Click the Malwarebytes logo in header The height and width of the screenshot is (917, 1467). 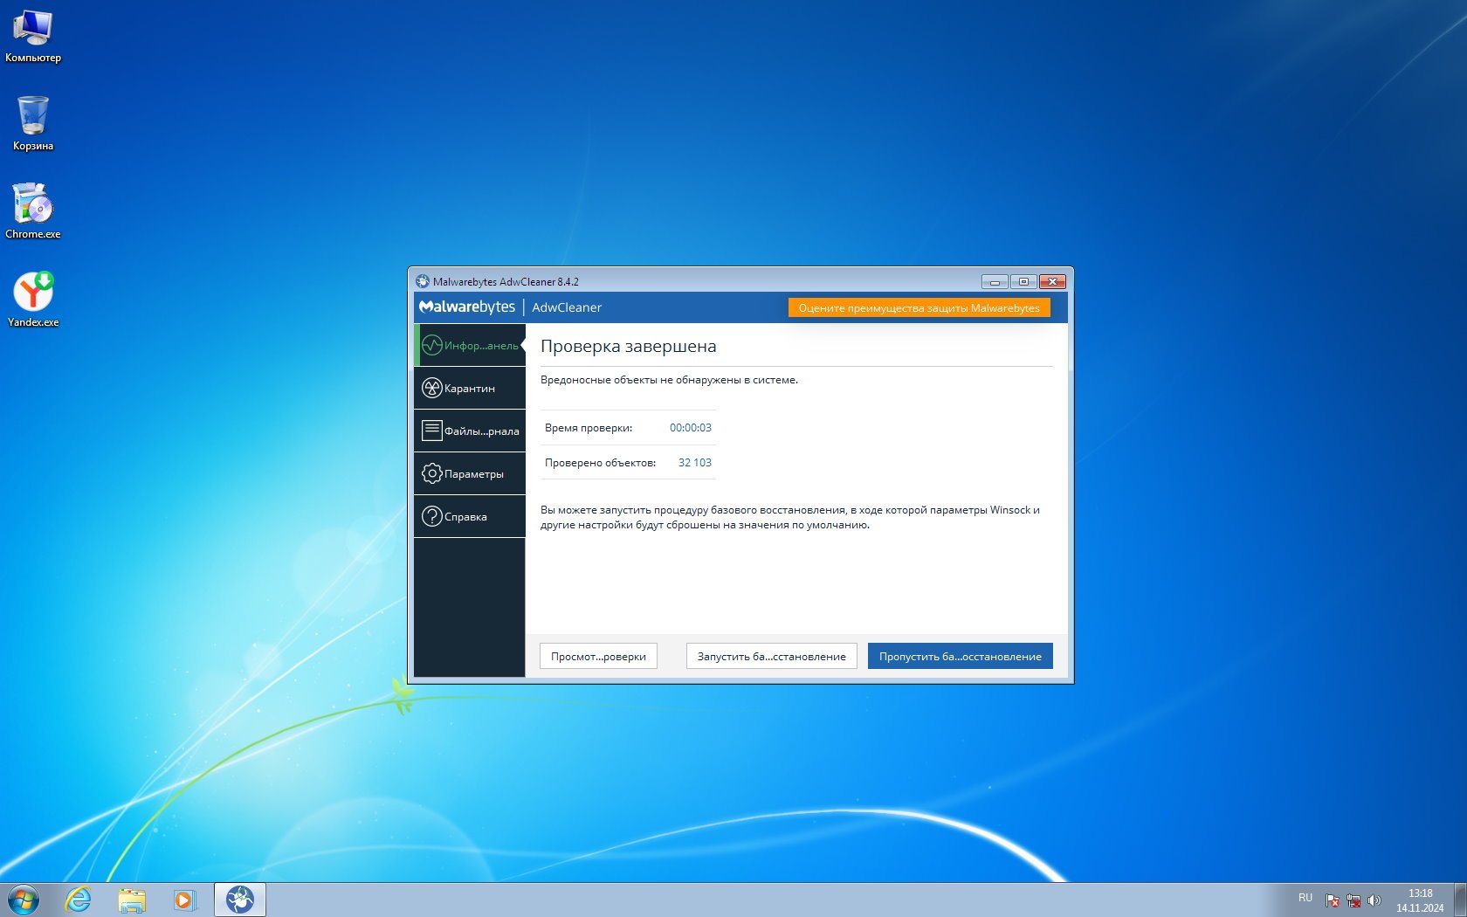467,307
